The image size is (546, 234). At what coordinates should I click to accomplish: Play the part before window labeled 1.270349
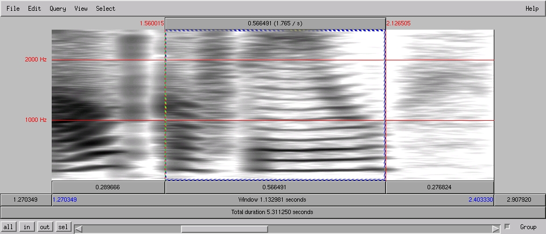pos(26,200)
